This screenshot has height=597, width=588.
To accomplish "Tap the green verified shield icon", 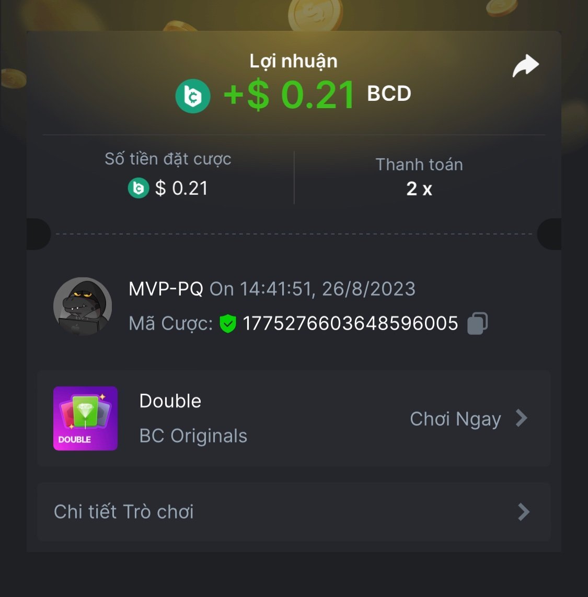I will [x=227, y=324].
